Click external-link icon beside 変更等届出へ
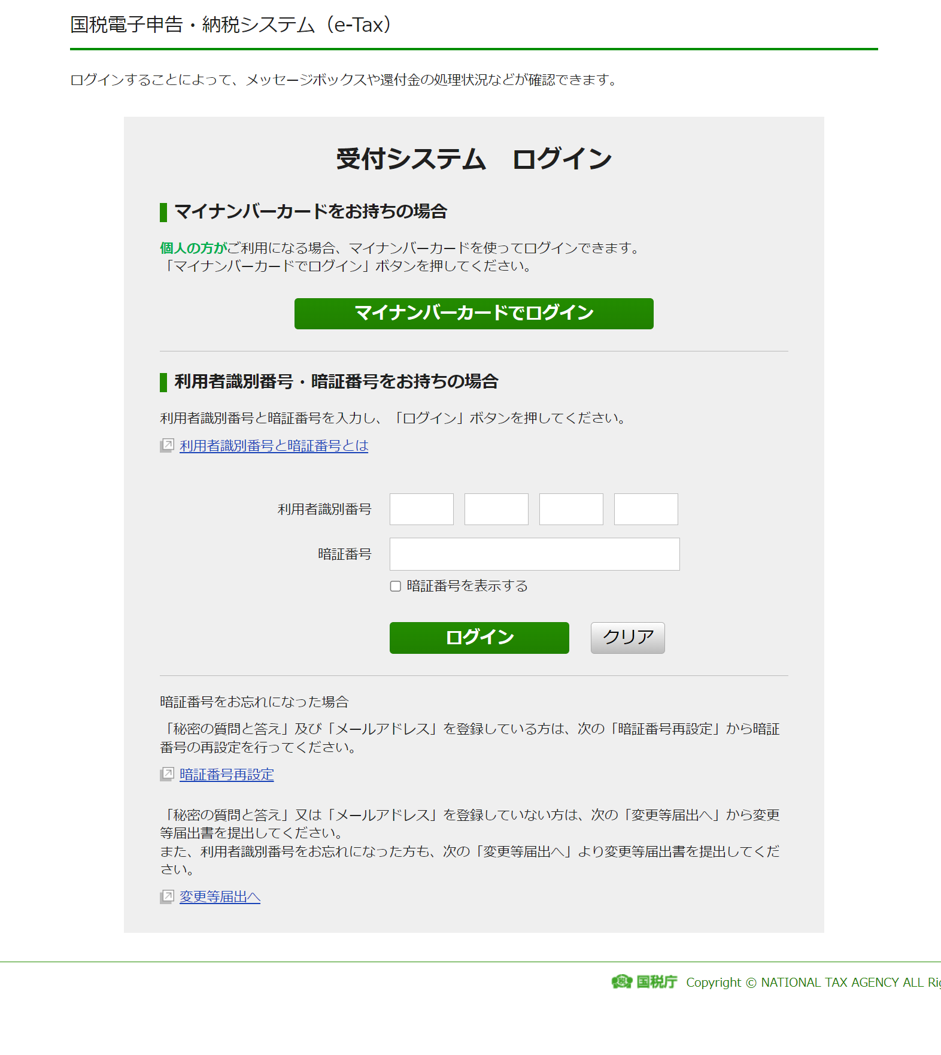 tap(167, 896)
